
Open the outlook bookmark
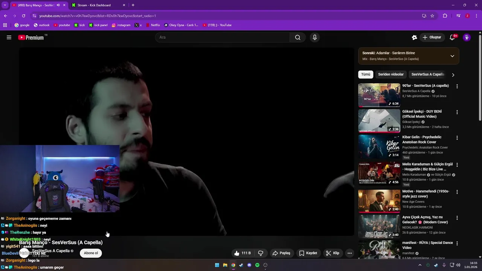(x=41, y=25)
